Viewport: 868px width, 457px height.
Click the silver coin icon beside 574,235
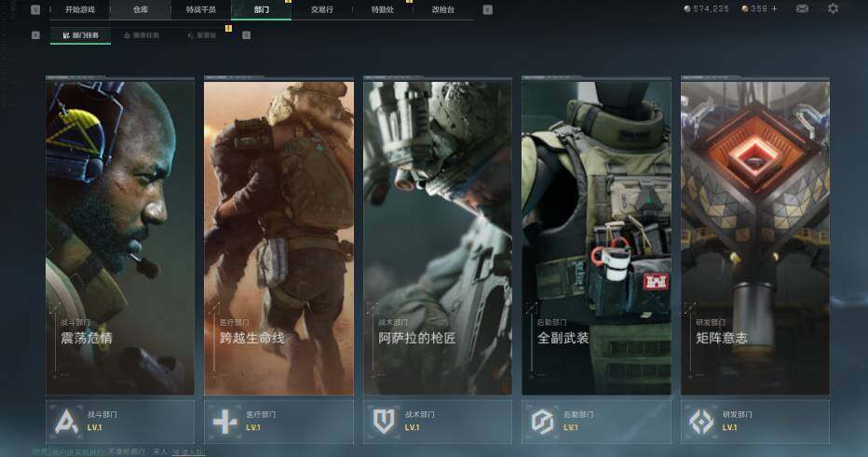[687, 9]
